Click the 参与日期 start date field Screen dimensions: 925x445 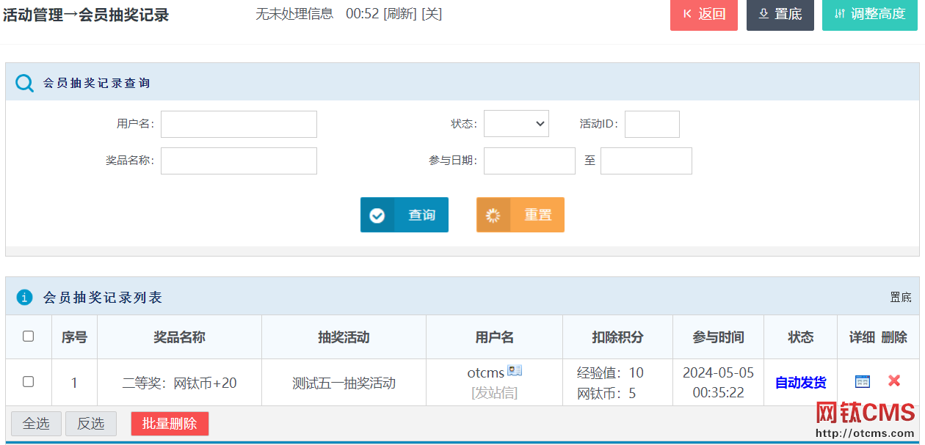tap(529, 161)
